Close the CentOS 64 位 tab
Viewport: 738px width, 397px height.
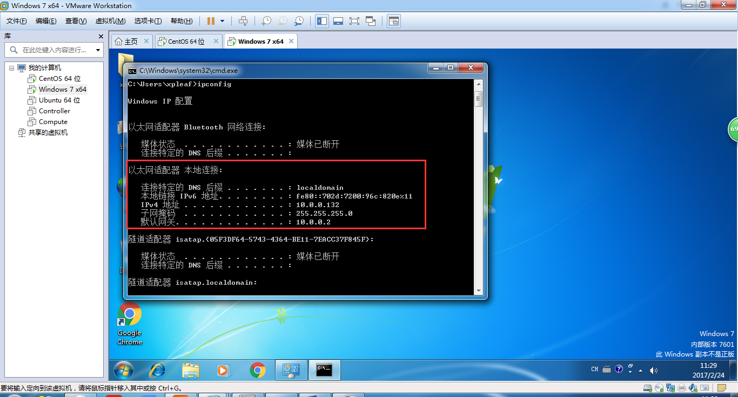tap(216, 41)
